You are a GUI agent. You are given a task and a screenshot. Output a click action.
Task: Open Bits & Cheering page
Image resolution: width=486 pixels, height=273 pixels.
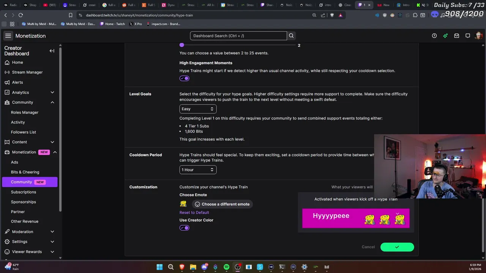(x=25, y=172)
